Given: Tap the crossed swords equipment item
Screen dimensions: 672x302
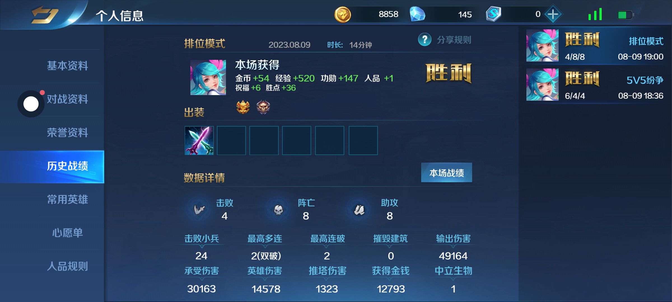Looking at the screenshot, I should pos(199,140).
